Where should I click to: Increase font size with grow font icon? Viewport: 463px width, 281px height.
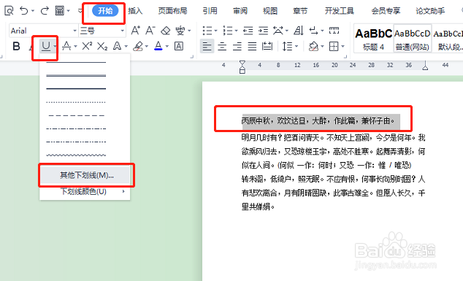coord(136,31)
